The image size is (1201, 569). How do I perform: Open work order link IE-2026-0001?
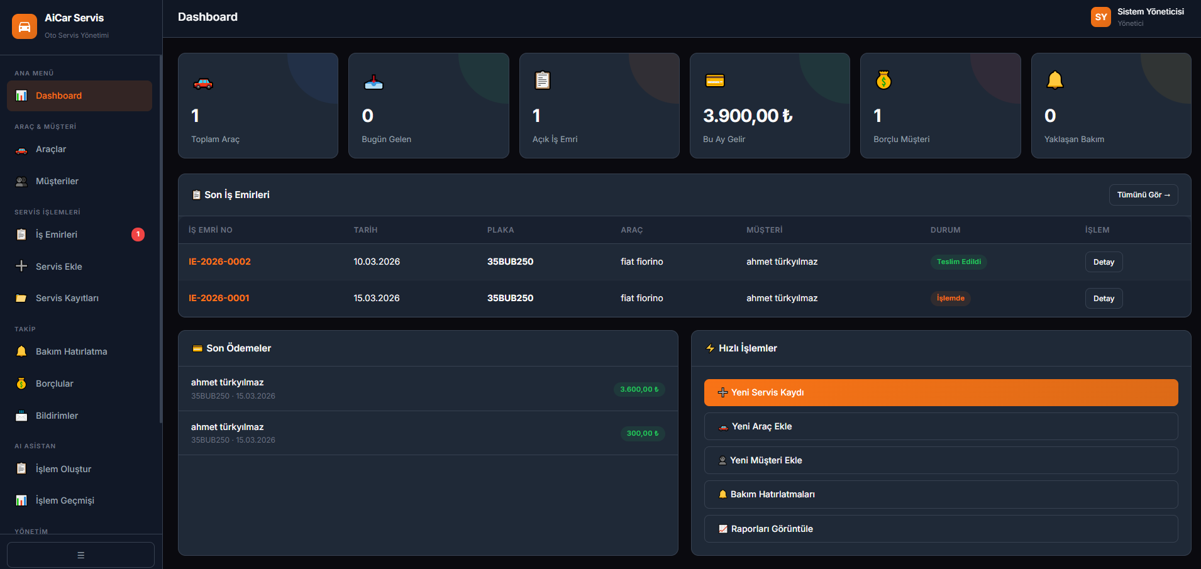[219, 298]
